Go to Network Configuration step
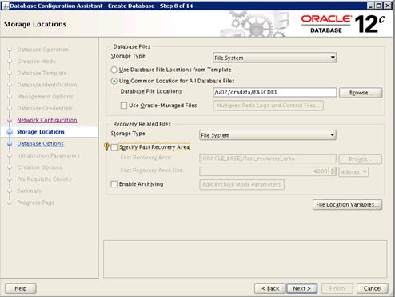The width and height of the screenshot is (395, 297). coord(47,120)
